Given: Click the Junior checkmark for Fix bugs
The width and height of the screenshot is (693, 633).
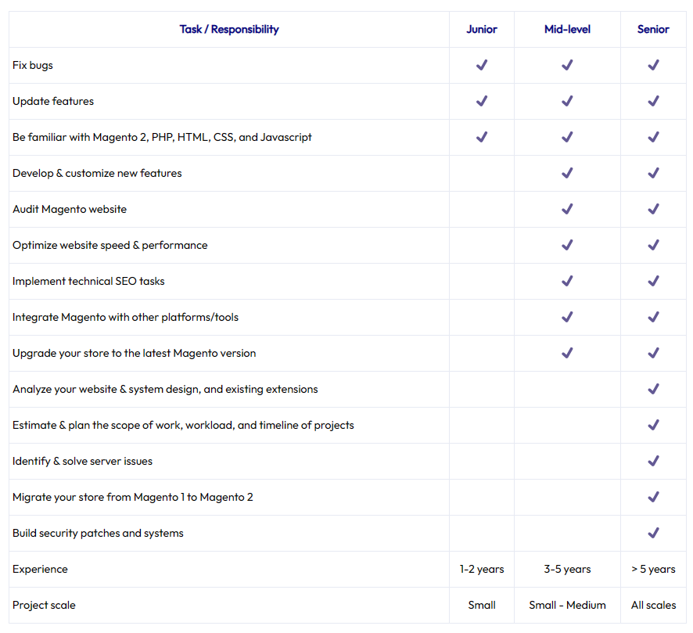Looking at the screenshot, I should 482,65.
